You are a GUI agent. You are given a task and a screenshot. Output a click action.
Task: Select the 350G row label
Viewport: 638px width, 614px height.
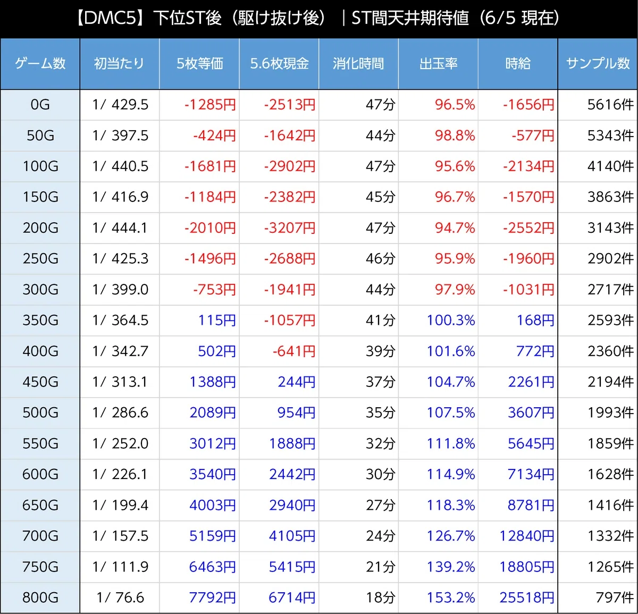tap(40, 321)
